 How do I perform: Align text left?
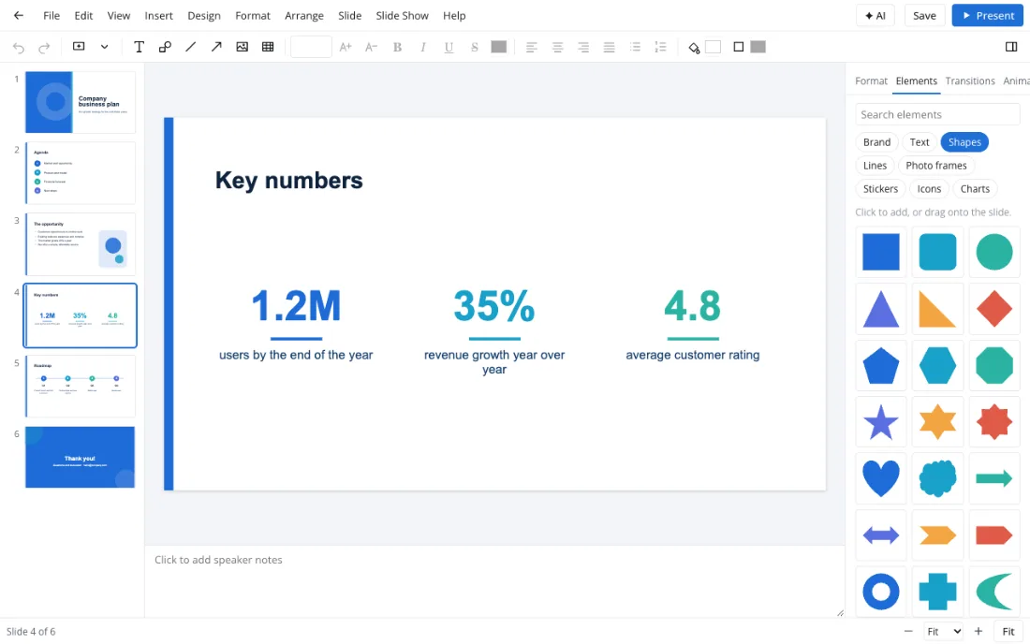(532, 47)
